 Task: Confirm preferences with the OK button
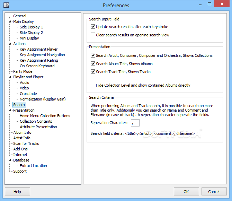point(186,192)
